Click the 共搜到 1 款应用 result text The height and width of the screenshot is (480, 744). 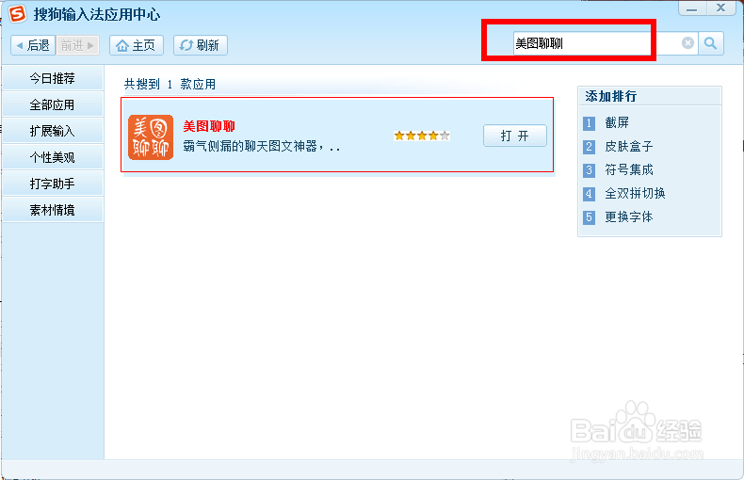(x=170, y=85)
